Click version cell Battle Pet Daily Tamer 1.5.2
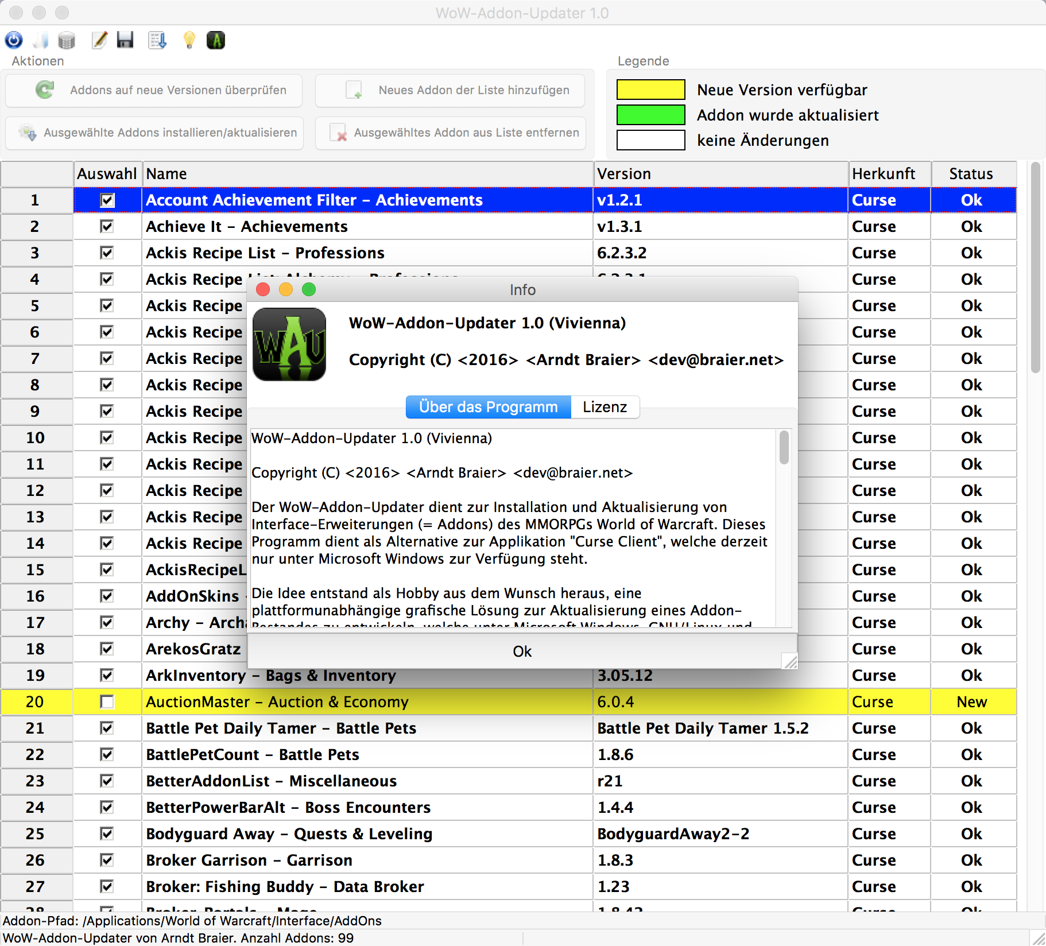Image resolution: width=1046 pixels, height=946 pixels. tap(721, 728)
